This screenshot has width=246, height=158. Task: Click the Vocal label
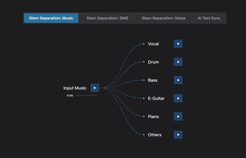point(153,44)
